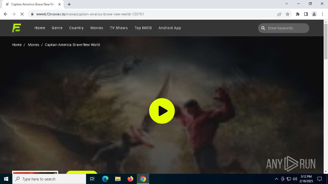Viewport: 328px width, 184px height.
Task: Click the search magnifier icon
Action: tap(263, 28)
